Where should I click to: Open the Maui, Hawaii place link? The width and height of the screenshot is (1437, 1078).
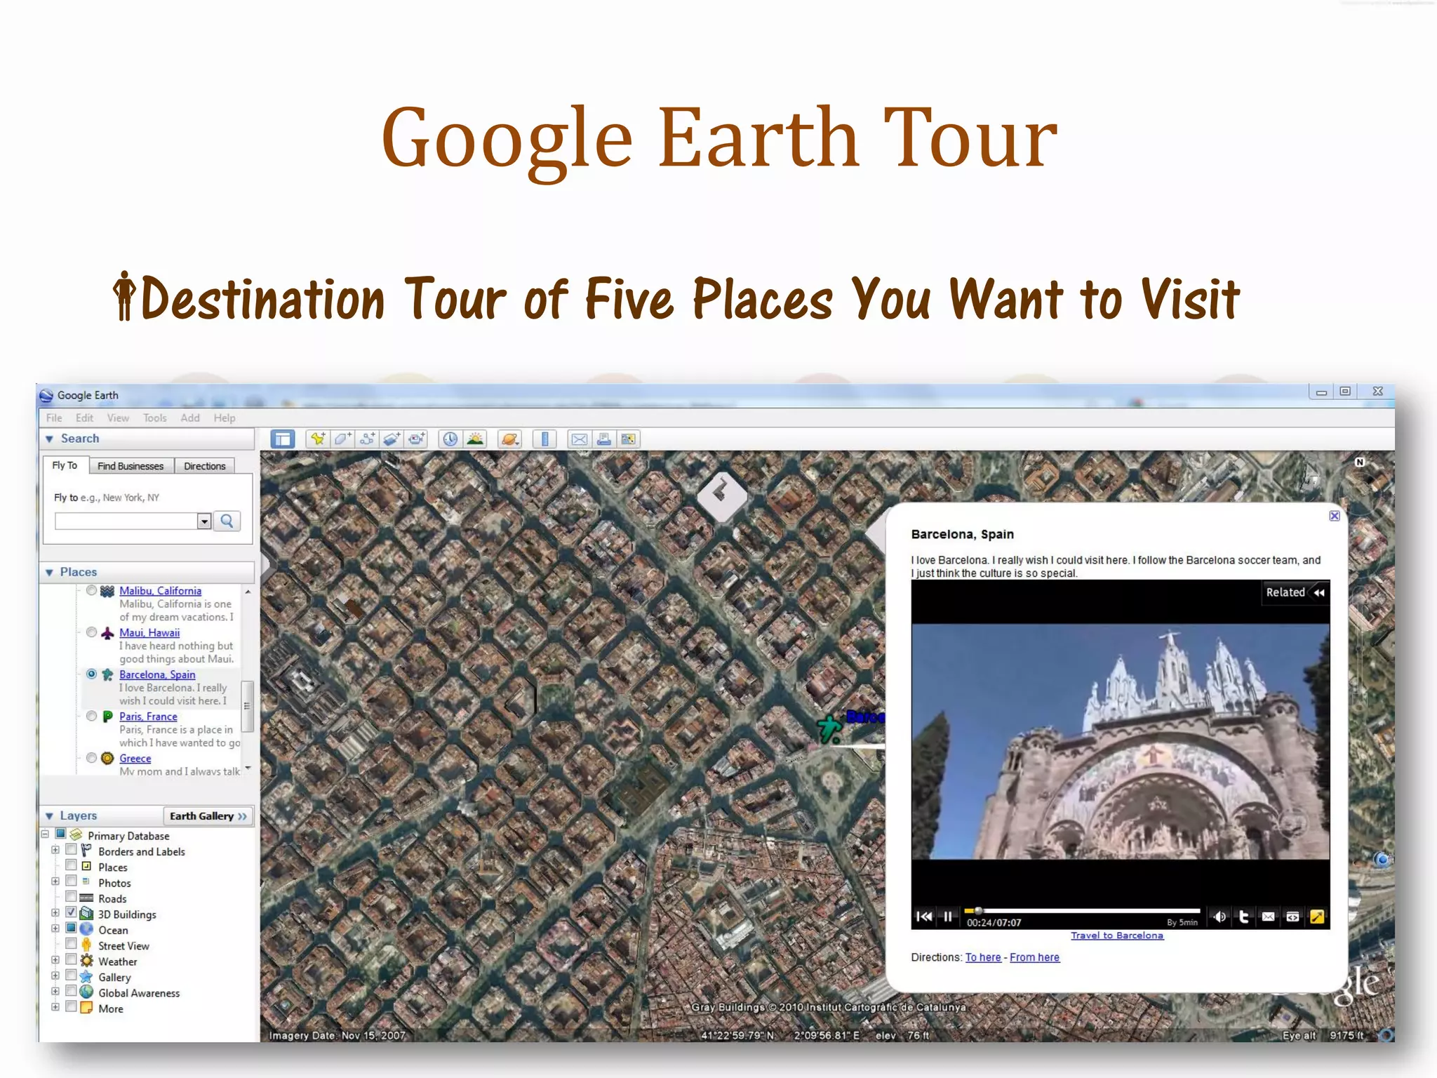pyautogui.click(x=149, y=633)
